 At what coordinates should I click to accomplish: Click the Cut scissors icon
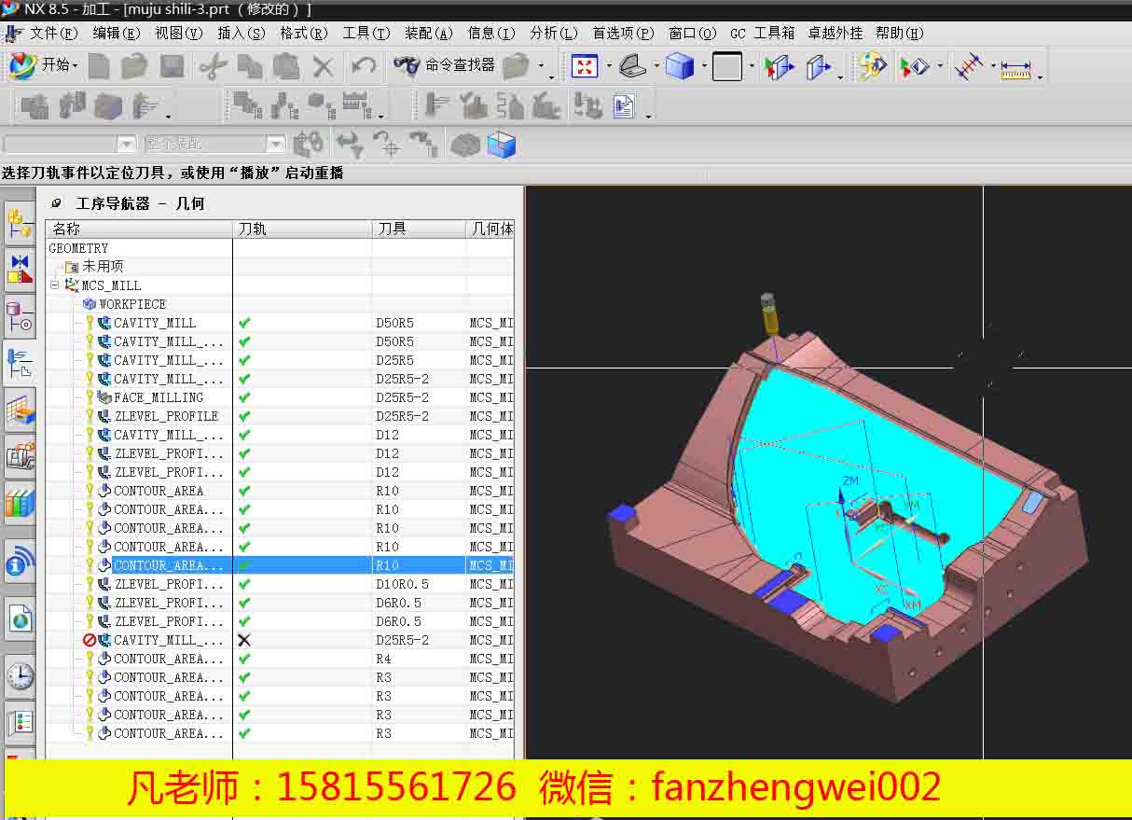coord(214,67)
